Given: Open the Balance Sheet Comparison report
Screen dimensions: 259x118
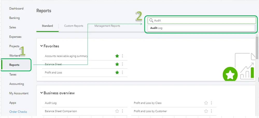Looking at the screenshot, I should pos(61,111).
